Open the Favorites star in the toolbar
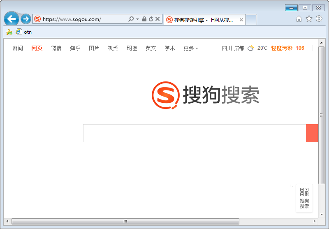 [309, 19]
